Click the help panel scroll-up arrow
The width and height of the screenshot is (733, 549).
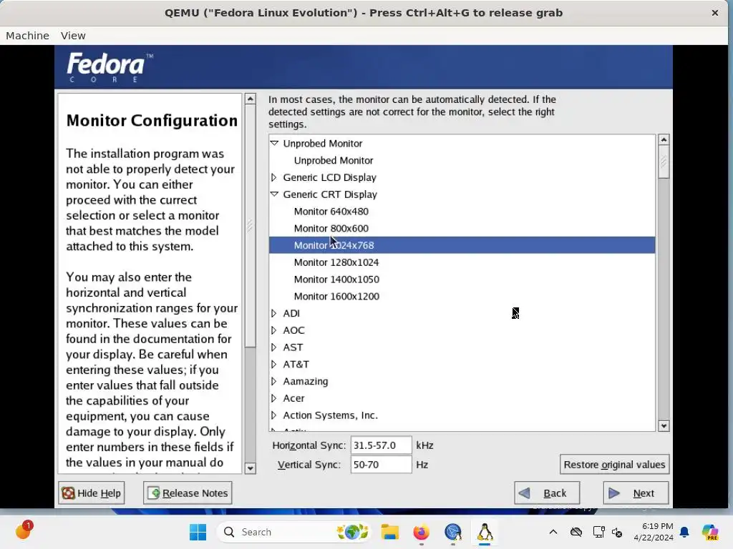click(x=250, y=99)
